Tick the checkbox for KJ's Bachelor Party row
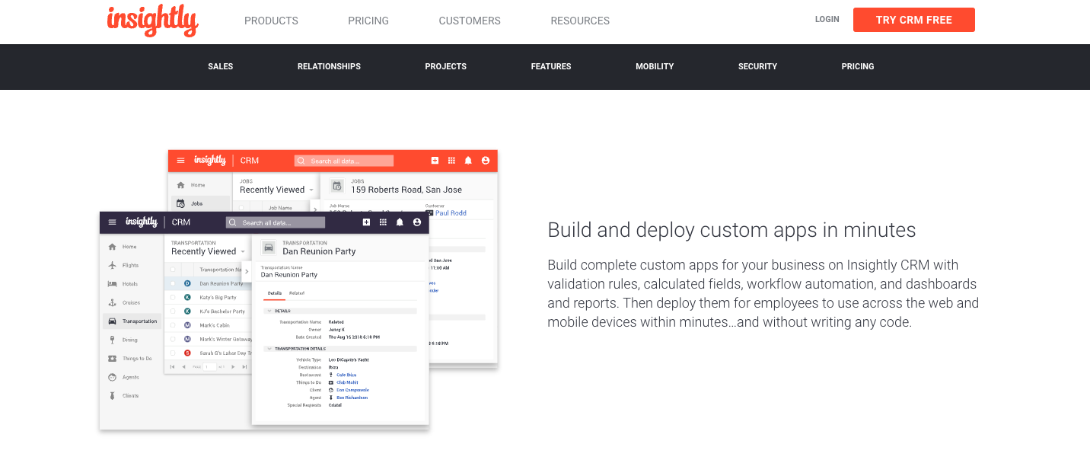The height and width of the screenshot is (460, 1090). (173, 311)
